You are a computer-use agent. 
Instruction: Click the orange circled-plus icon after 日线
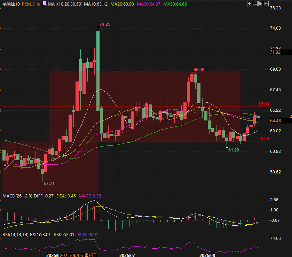click(38, 5)
